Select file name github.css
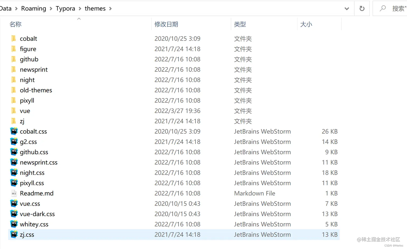 tap(34, 152)
